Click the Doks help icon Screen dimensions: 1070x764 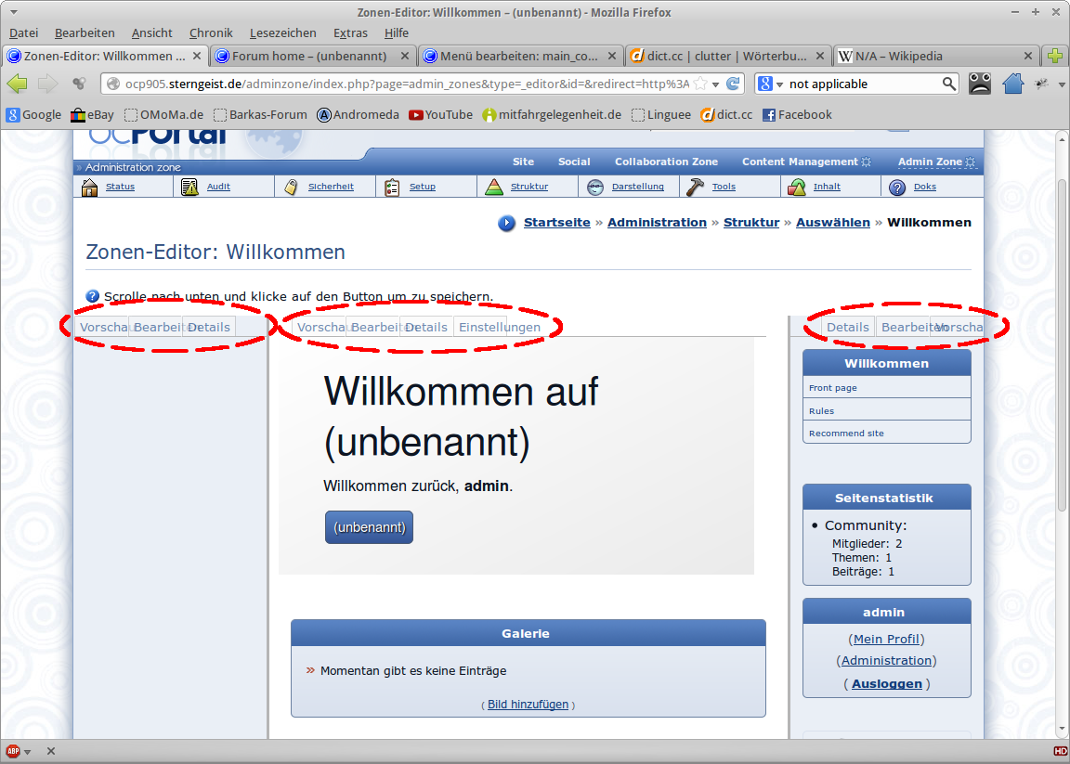pyautogui.click(x=897, y=187)
